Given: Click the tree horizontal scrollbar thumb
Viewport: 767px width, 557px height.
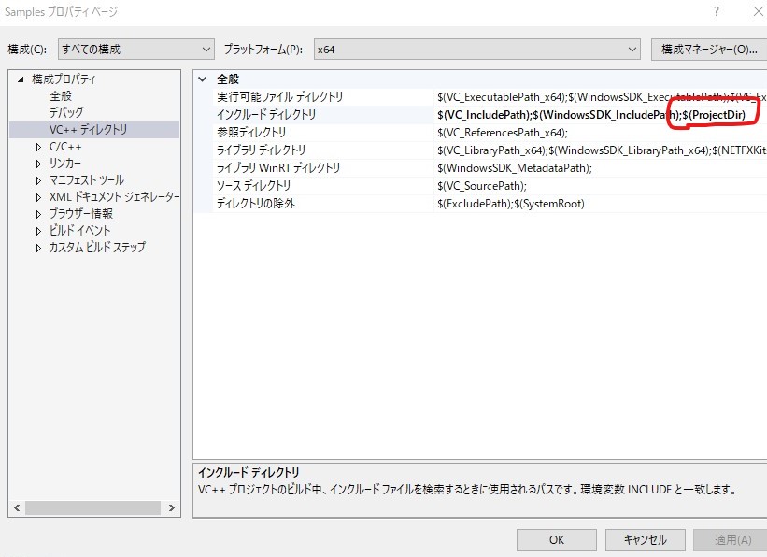Looking at the screenshot, I should tap(92, 508).
